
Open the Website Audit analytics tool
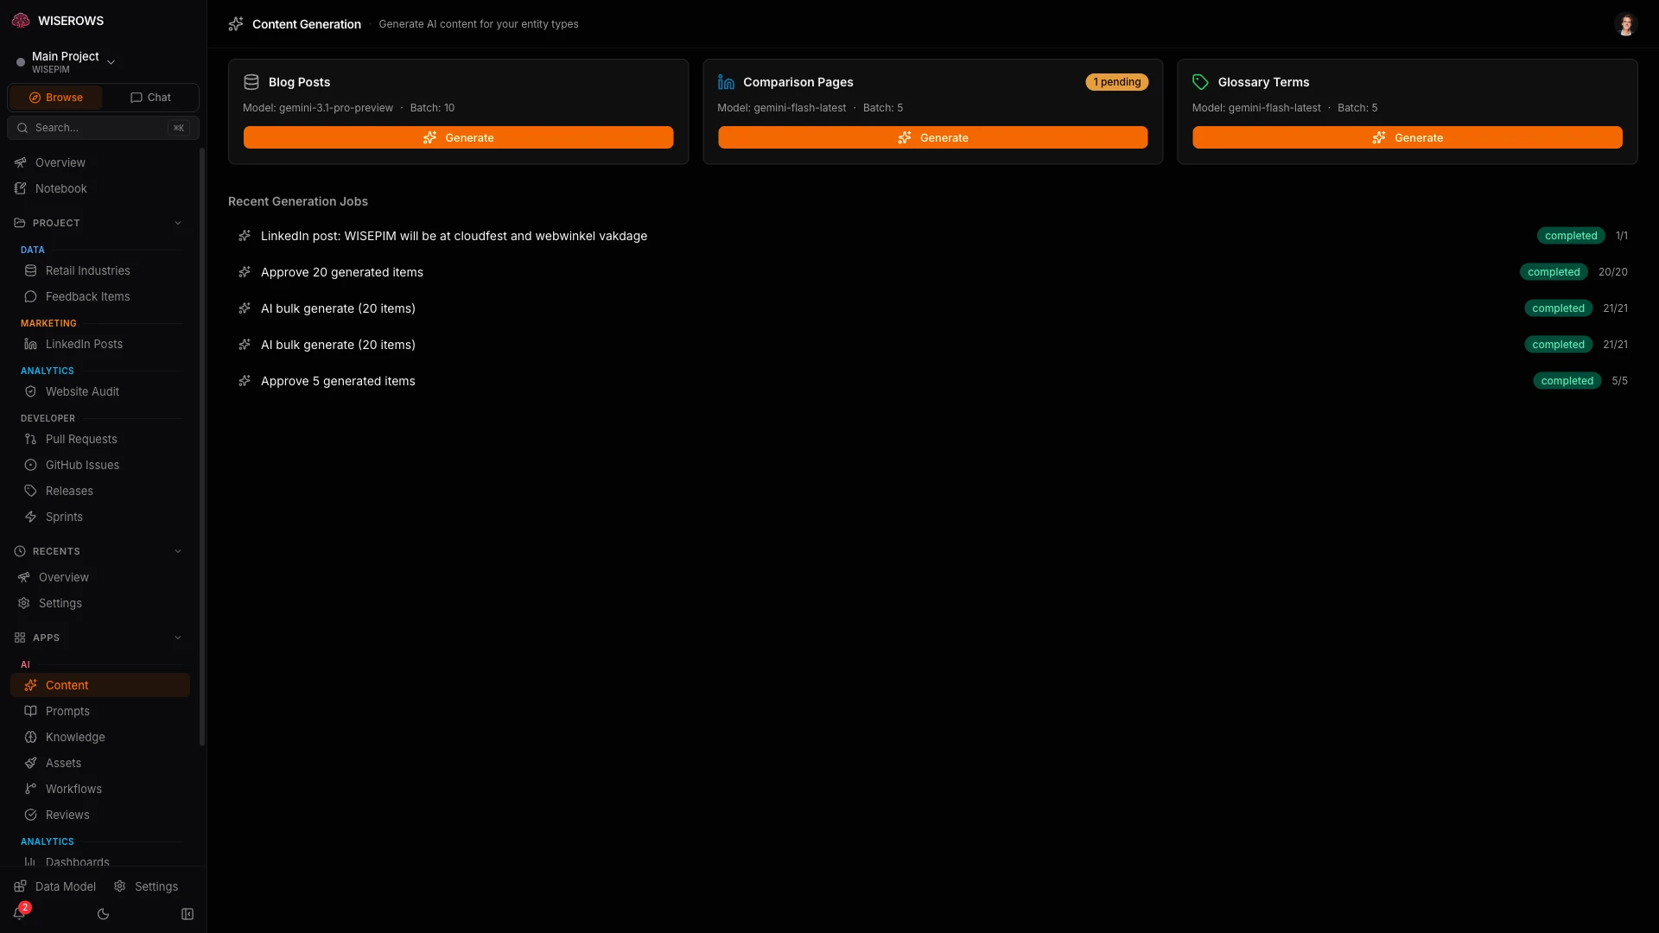(82, 390)
